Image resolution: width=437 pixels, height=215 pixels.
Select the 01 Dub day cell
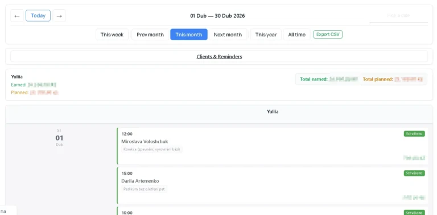click(x=59, y=137)
